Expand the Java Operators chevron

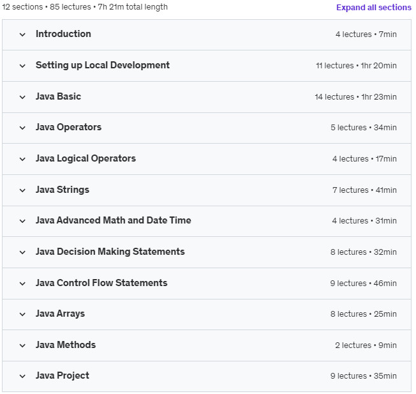tap(22, 128)
